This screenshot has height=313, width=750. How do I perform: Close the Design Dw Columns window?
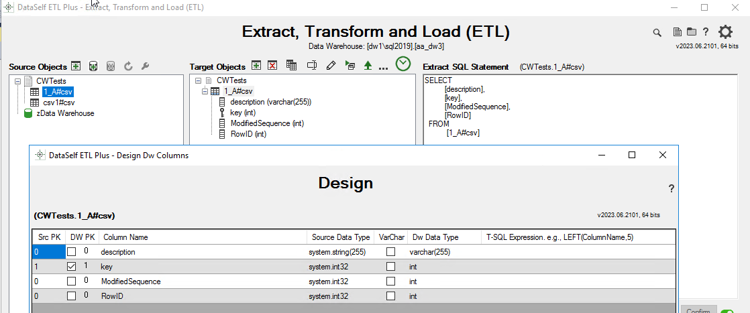pos(663,155)
